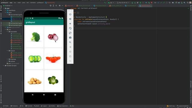The width and height of the screenshot is (192, 108).
Task: Collapse the drawable folder
Action: [7, 31]
